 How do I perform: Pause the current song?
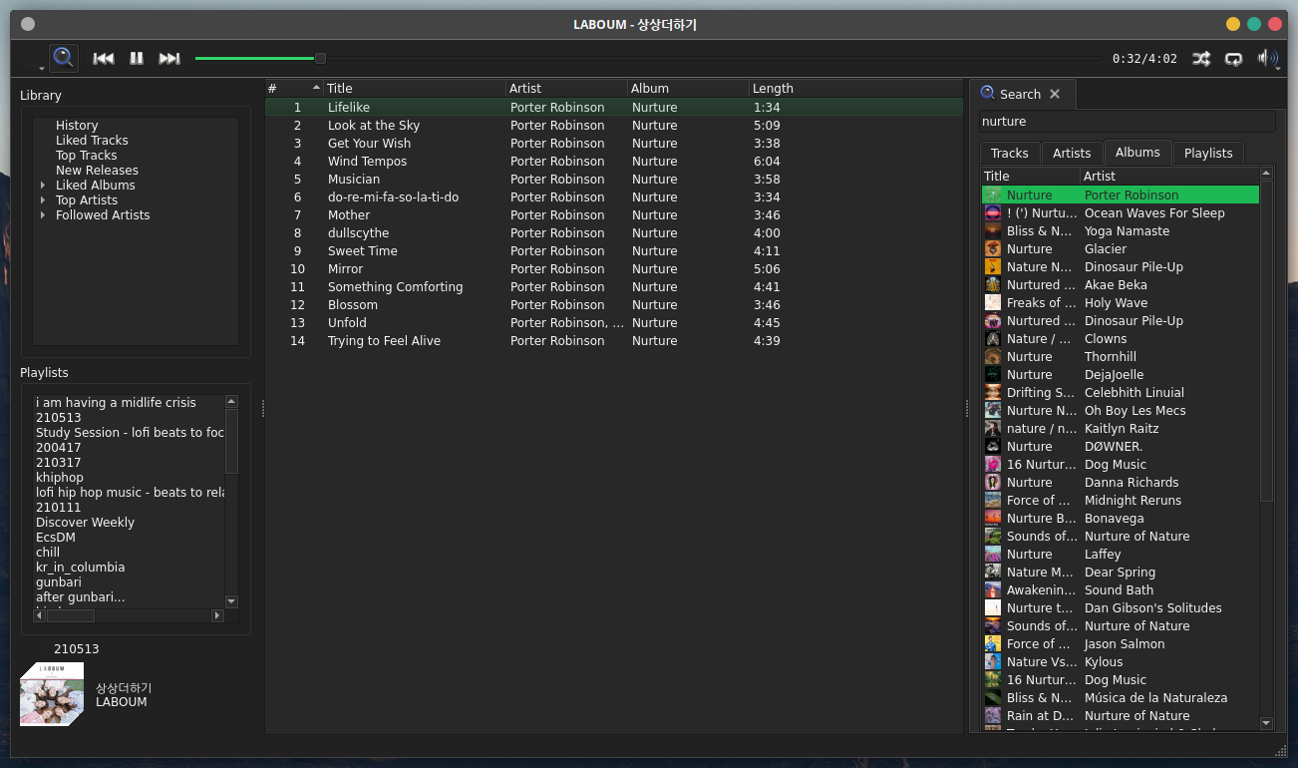tap(137, 59)
